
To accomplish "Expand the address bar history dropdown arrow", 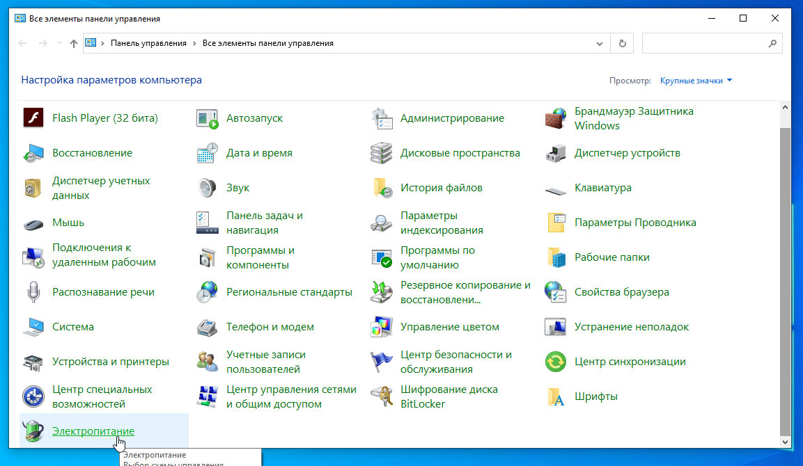I will coord(599,44).
